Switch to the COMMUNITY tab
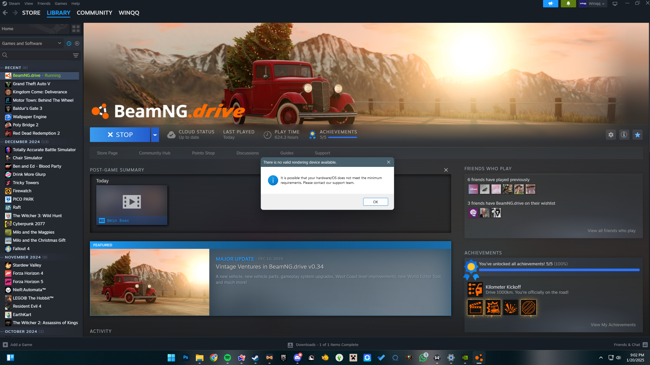This screenshot has width=650, height=365. click(94, 13)
